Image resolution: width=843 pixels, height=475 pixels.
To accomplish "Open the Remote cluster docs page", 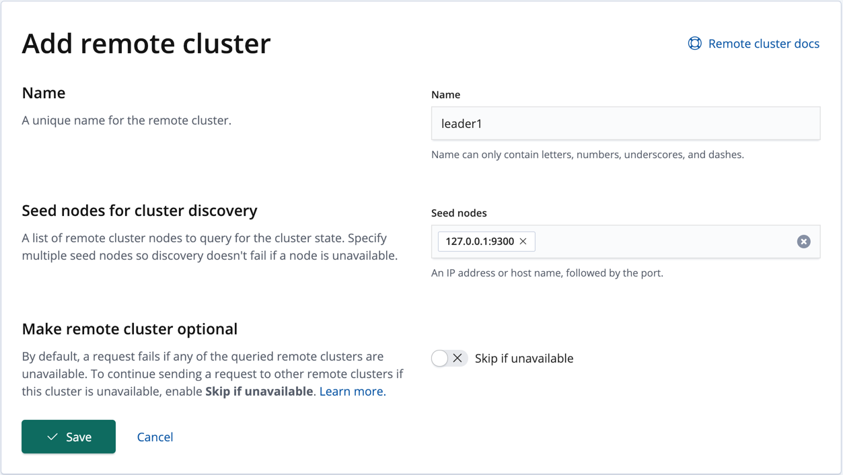I will [x=763, y=43].
